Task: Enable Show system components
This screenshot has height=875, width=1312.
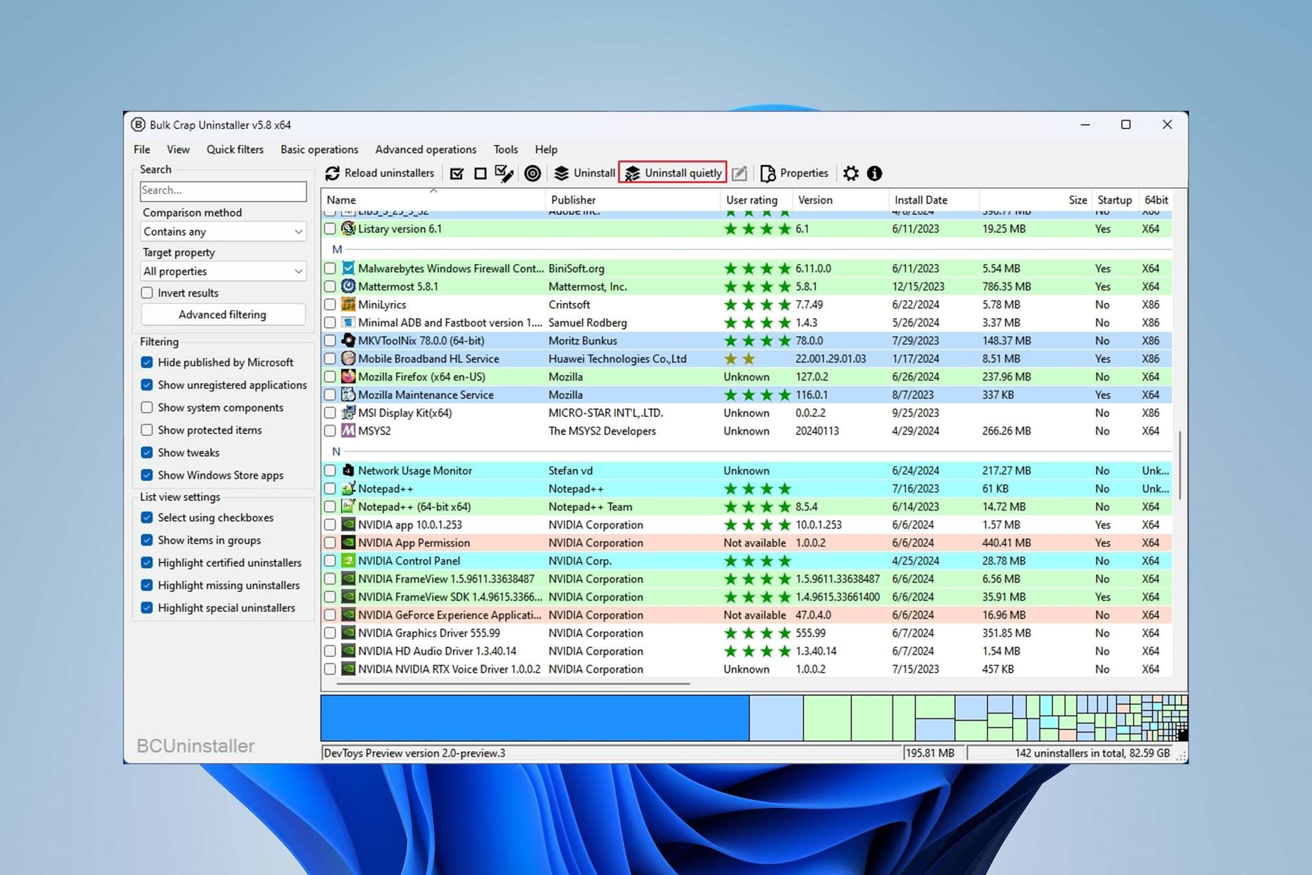Action: pos(147,407)
